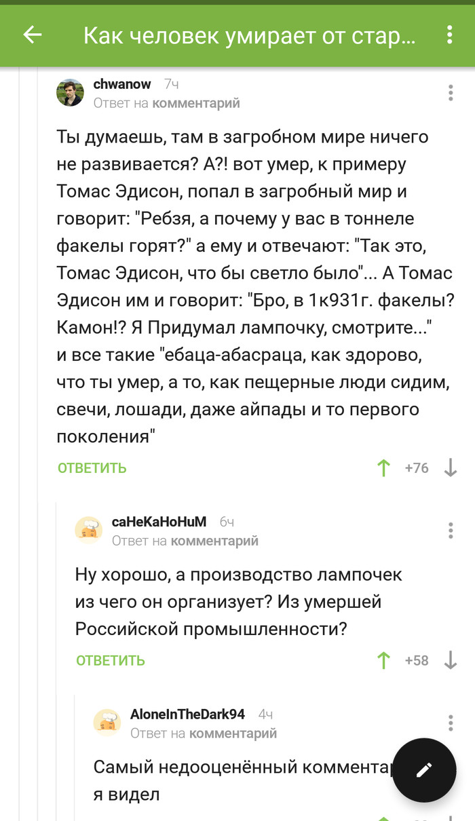
Task: Upvote caHeKaHoHuM's comment about lamp production
Action: pos(384,660)
